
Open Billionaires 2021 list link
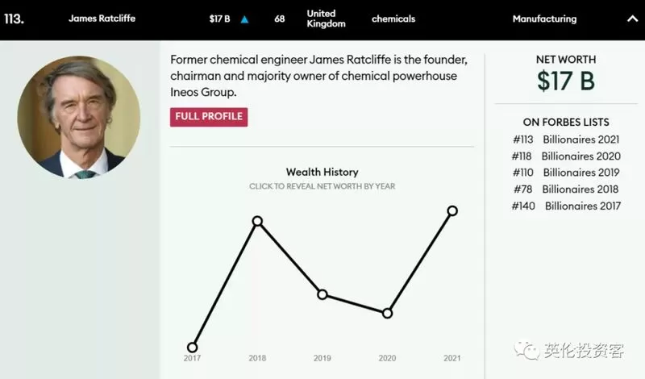[580, 140]
